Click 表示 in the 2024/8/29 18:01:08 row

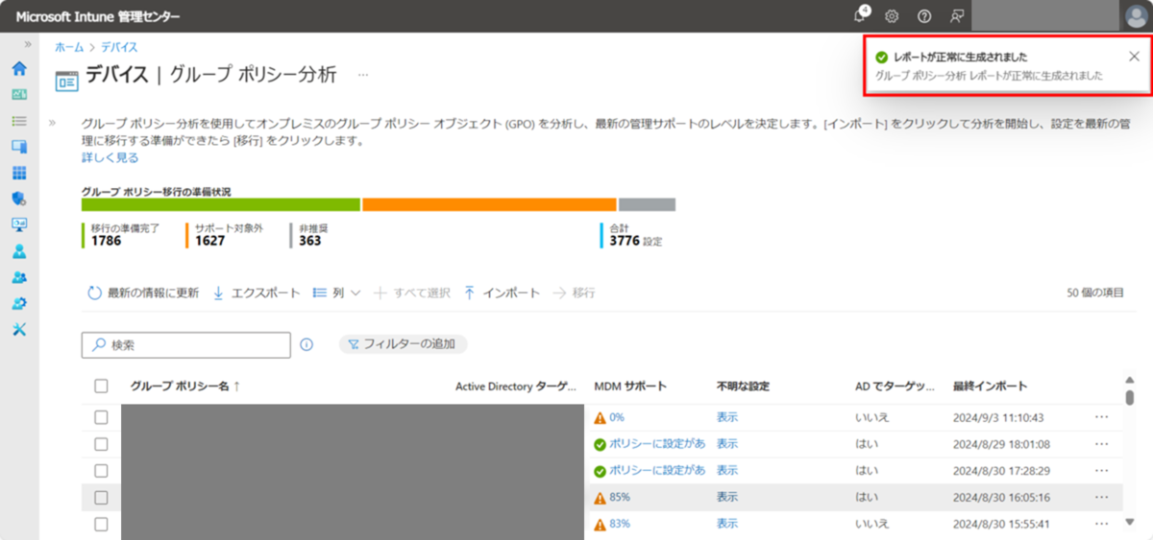pos(727,444)
